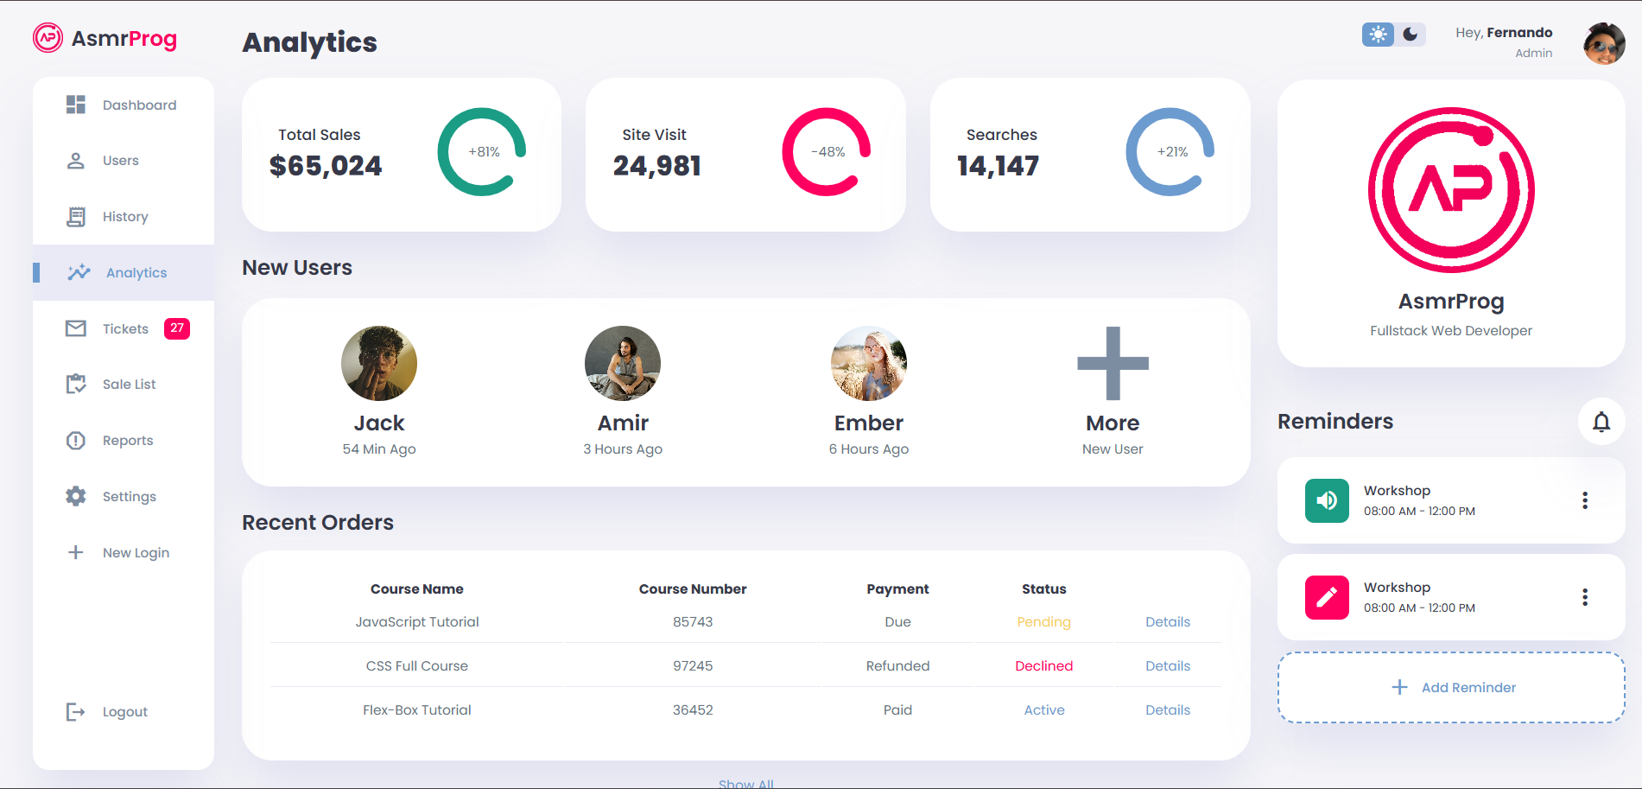This screenshot has height=789, width=1642.
Task: Select Logout from the sidebar
Action: pos(76,711)
